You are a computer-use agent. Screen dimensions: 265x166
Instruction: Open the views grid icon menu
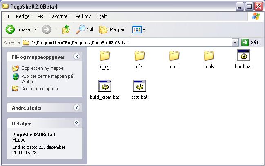[137, 29]
